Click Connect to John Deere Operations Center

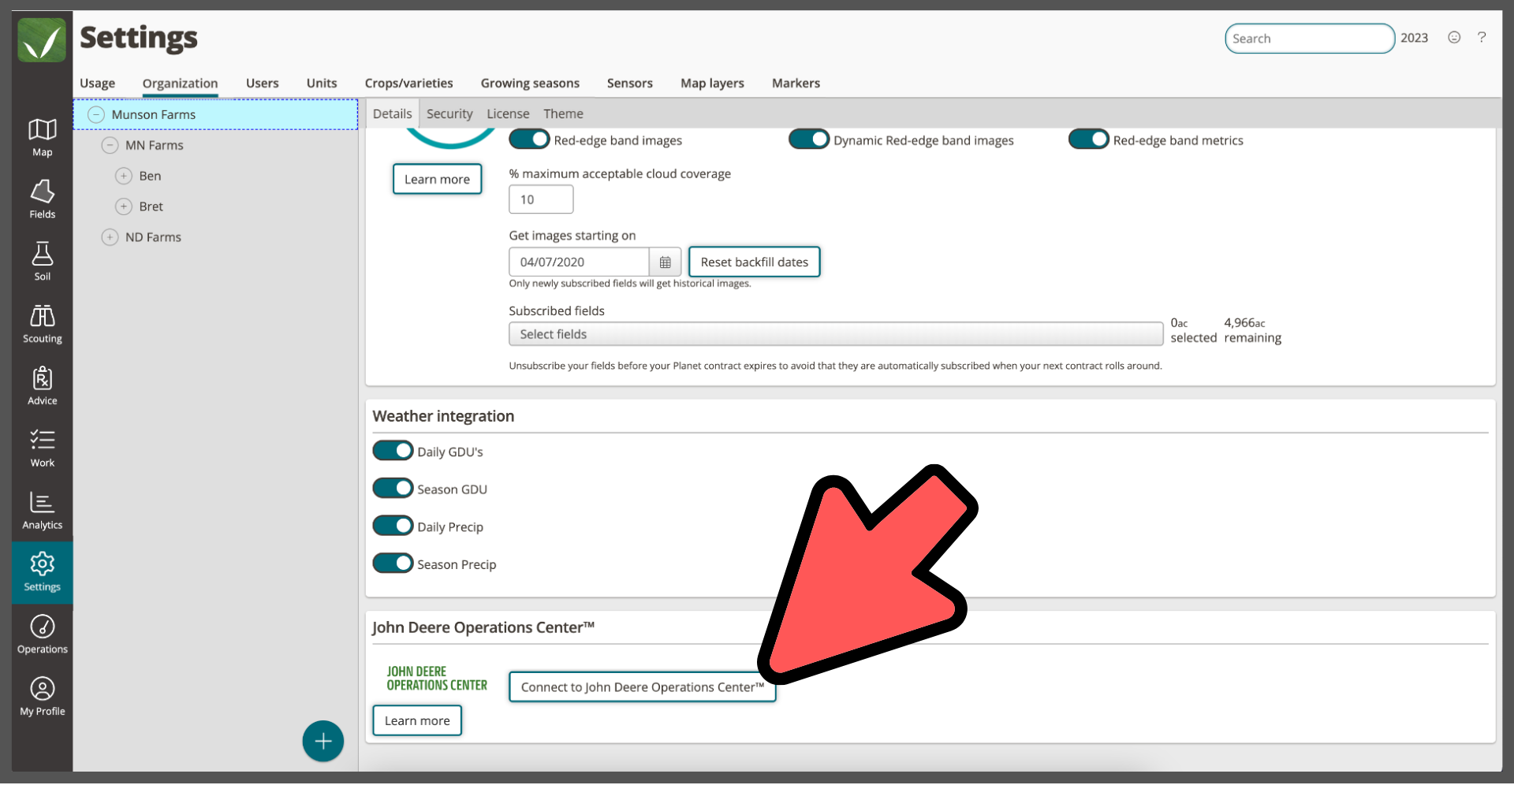[642, 687]
